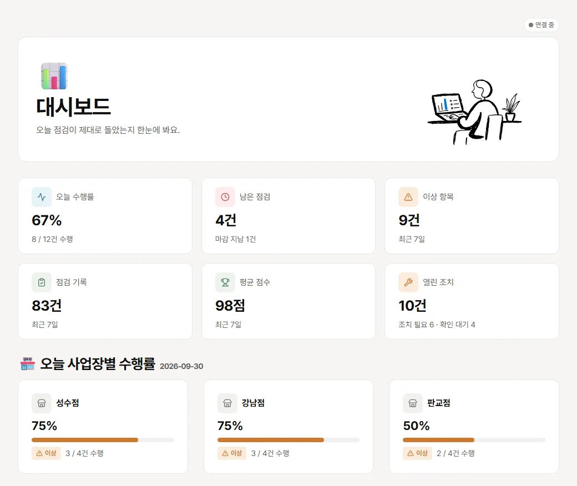Click the 83건 value in 점검 기록
The height and width of the screenshot is (486, 577).
tap(47, 306)
